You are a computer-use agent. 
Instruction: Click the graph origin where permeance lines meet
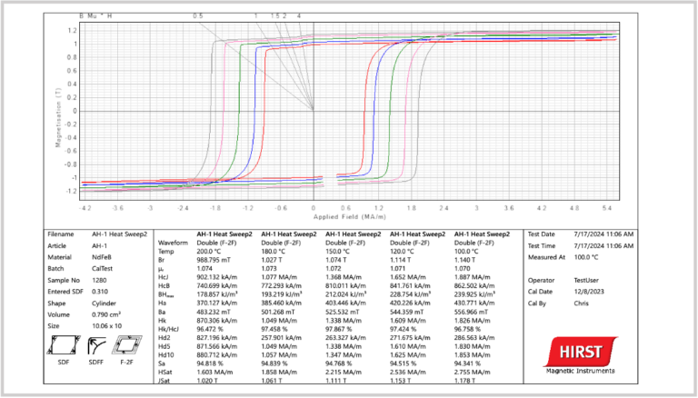[x=314, y=110]
